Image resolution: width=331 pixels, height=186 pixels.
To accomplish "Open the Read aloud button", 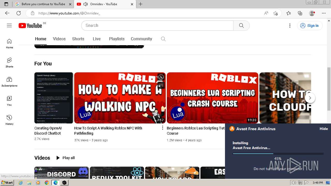I will point(266,13).
